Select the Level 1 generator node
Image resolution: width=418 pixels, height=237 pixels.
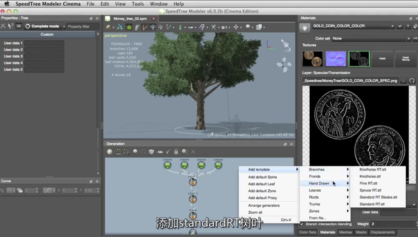point(193,199)
